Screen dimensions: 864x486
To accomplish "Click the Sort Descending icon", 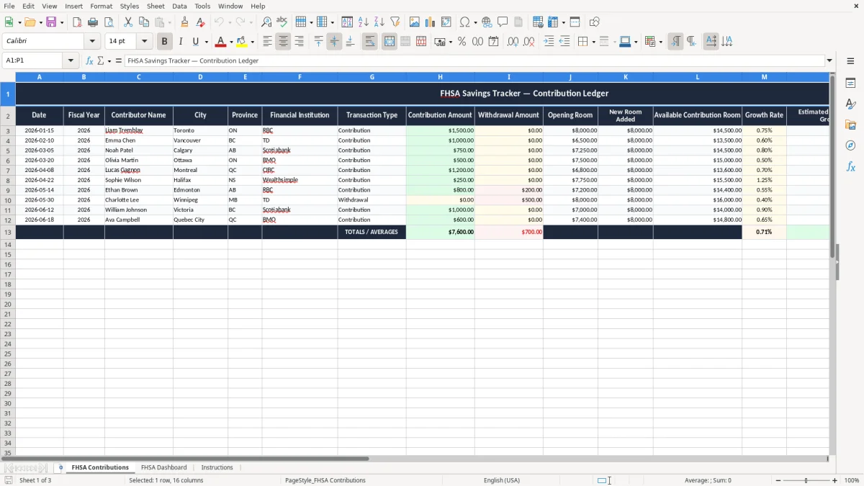I will click(379, 22).
